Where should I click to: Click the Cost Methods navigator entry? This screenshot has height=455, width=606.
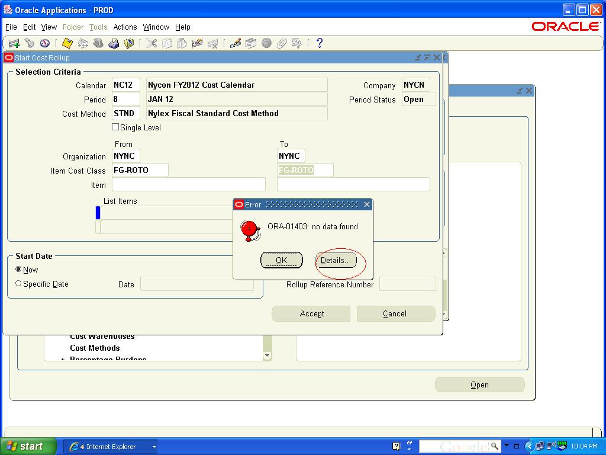tap(95, 348)
